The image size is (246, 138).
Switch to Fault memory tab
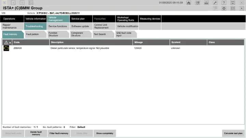click(x=13, y=34)
